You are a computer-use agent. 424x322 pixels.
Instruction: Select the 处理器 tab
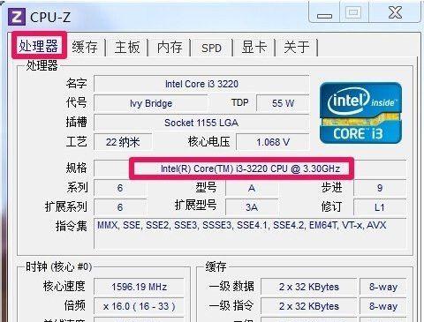click(39, 46)
